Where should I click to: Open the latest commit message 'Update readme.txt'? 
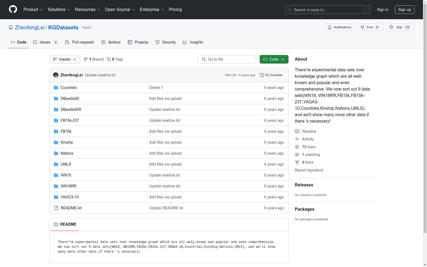pyautogui.click(x=100, y=75)
